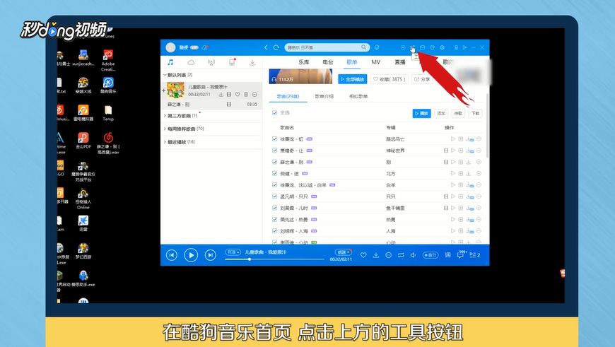Uncheck the 刘明辉 - 人海 checkbox

[x=274, y=231]
